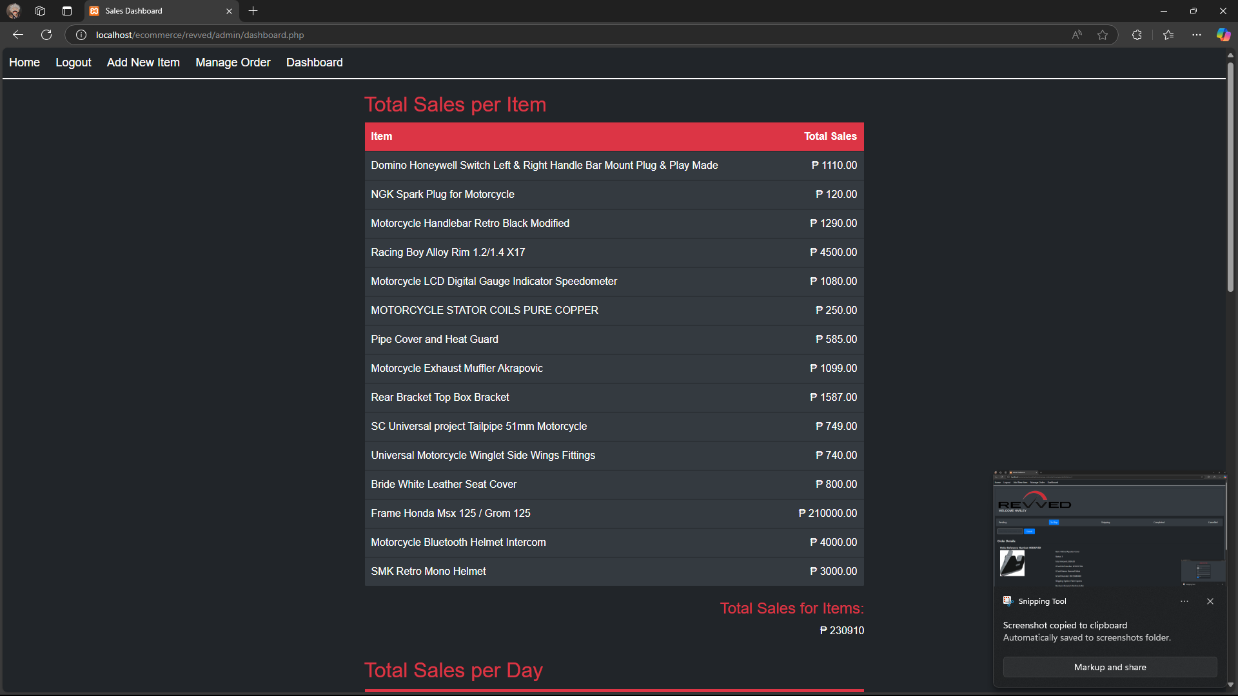Screen dimensions: 1238x696
Task: Select the Domino Honeywell Switch row
Action: tap(614, 166)
